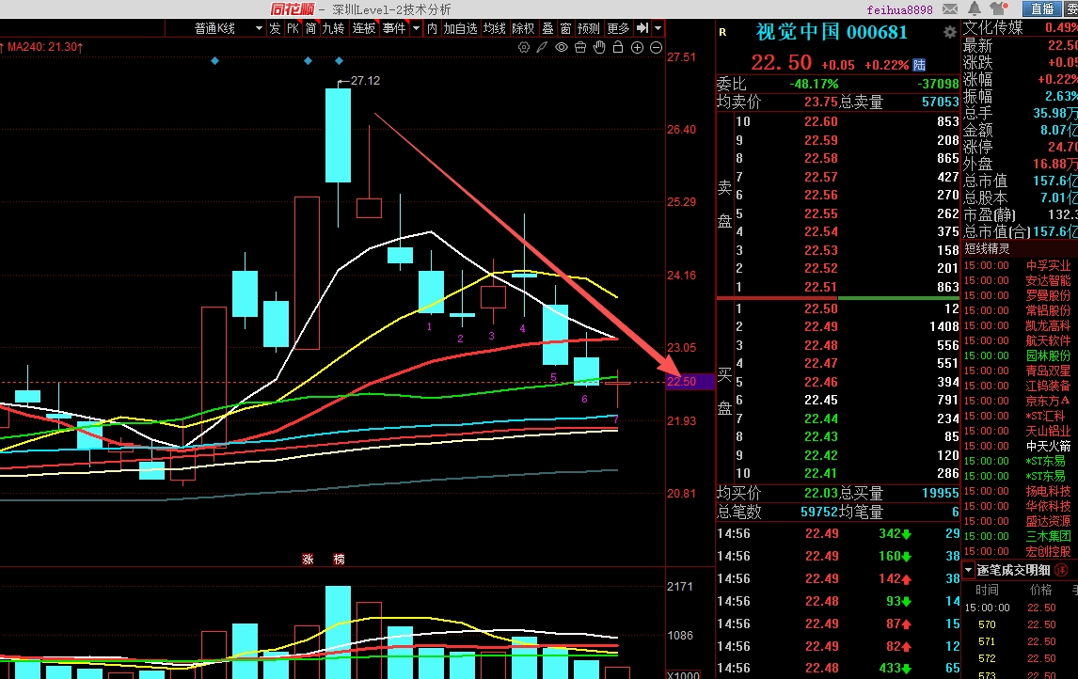This screenshot has height=679, width=1078.
Task: Open the toolbox icon on chart
Action: pos(580,47)
